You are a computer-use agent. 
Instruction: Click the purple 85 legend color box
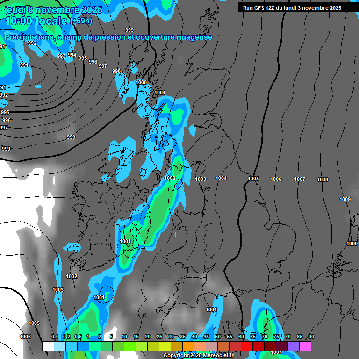[x=294, y=346]
